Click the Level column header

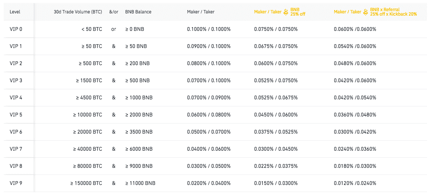(15, 12)
